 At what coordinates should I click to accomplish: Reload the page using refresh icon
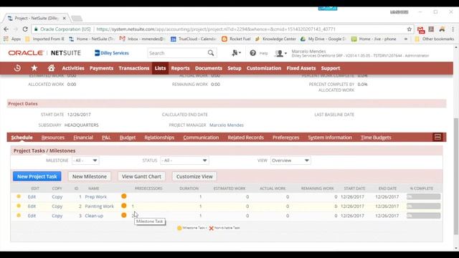click(x=25, y=29)
